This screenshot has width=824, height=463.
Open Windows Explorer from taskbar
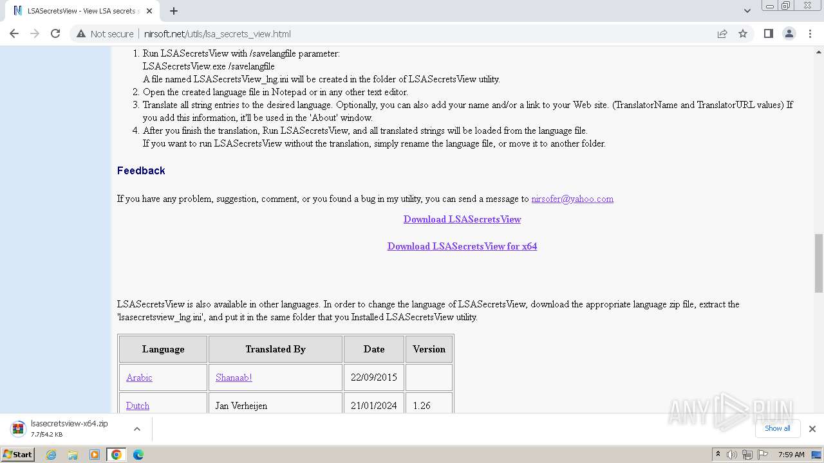(x=73, y=455)
